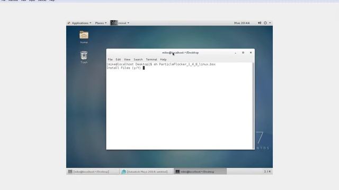Open the Trash desktop icon

(84, 57)
